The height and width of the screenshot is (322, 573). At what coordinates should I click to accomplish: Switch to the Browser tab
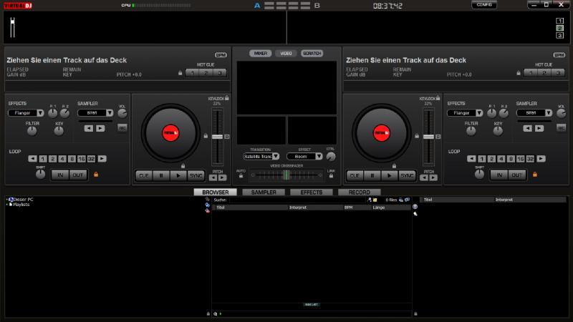click(x=216, y=192)
